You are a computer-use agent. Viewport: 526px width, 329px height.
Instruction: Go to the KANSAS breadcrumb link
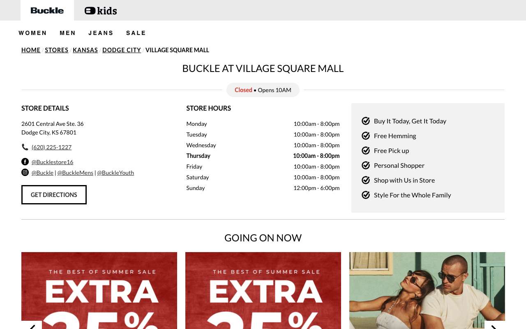point(85,50)
